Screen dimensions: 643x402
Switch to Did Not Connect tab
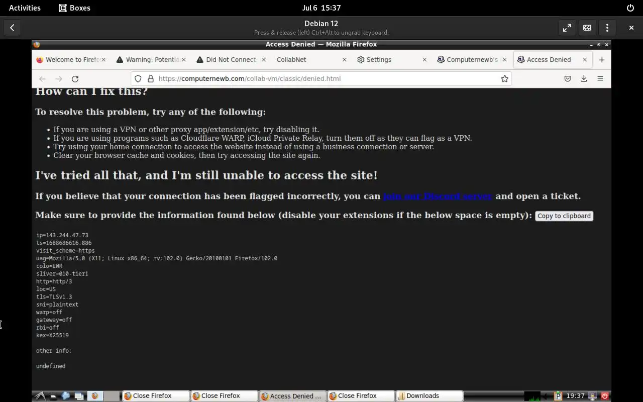click(232, 60)
